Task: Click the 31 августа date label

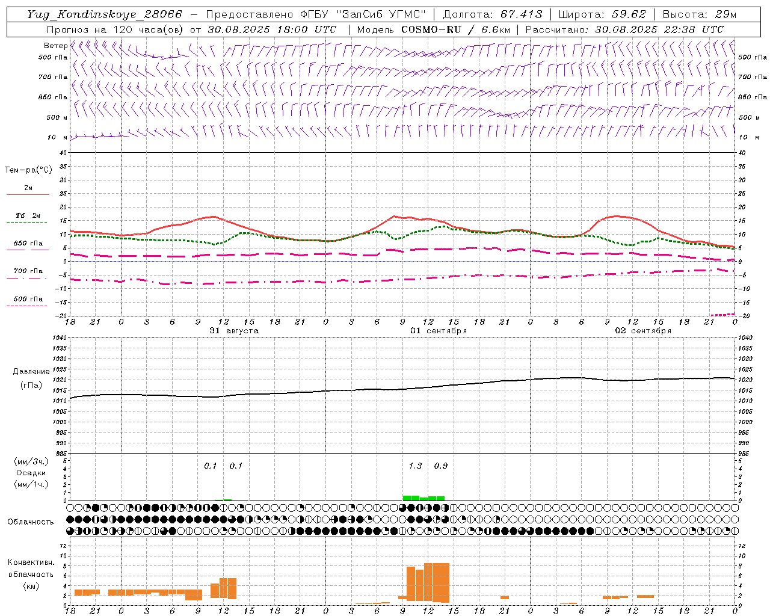Action: tap(234, 331)
